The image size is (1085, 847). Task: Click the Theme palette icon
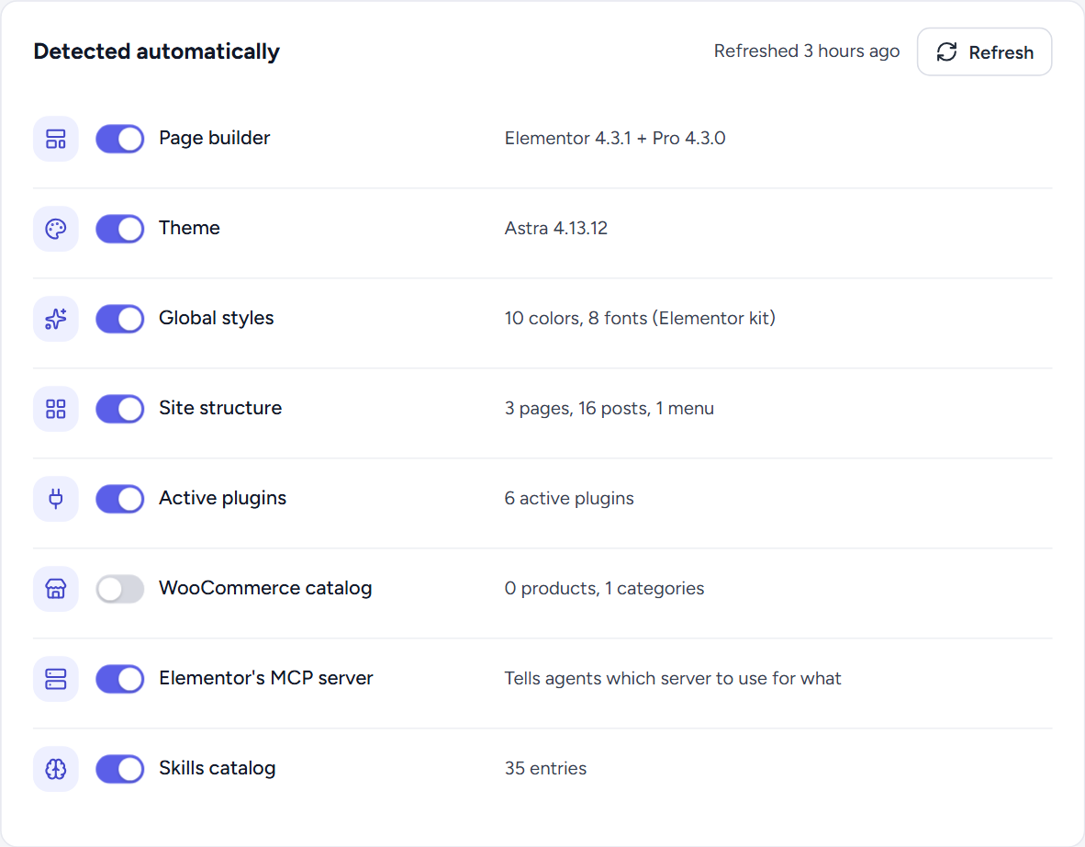coord(55,229)
